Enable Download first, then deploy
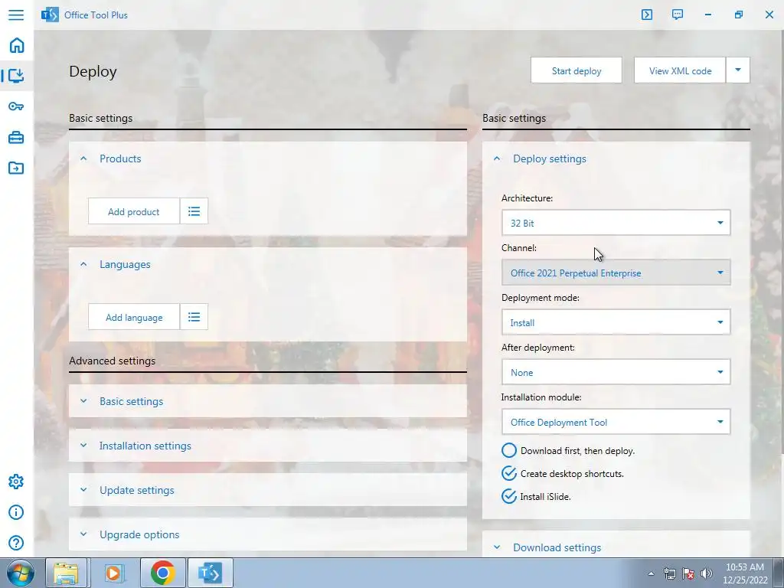 point(509,450)
